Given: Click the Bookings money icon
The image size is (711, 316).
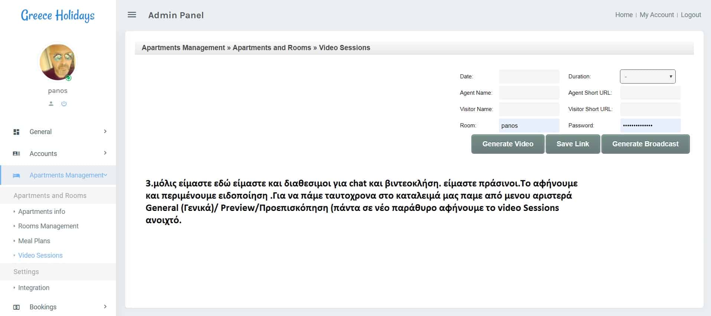Looking at the screenshot, I should click(x=16, y=307).
